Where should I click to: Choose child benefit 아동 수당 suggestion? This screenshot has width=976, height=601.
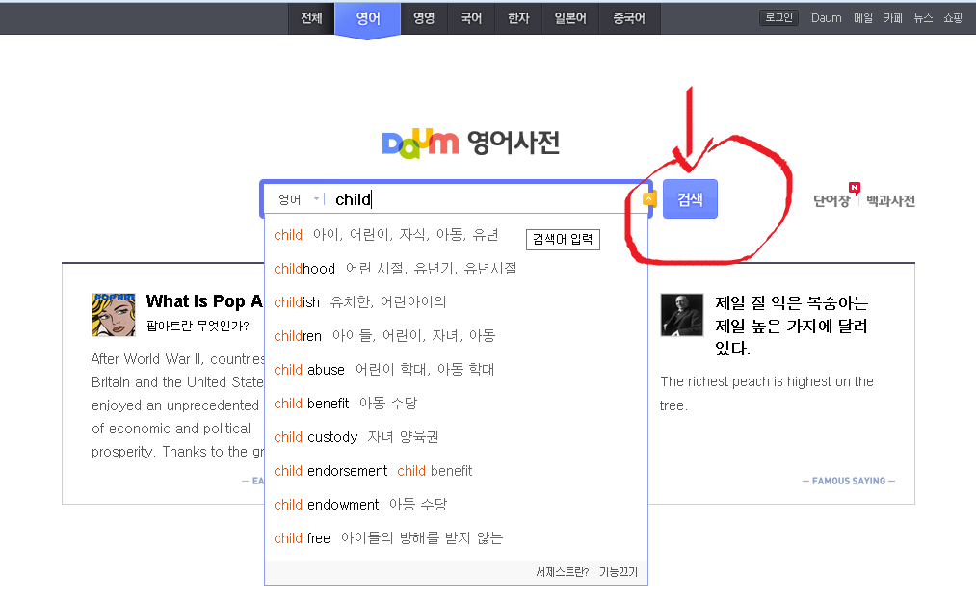(457, 404)
